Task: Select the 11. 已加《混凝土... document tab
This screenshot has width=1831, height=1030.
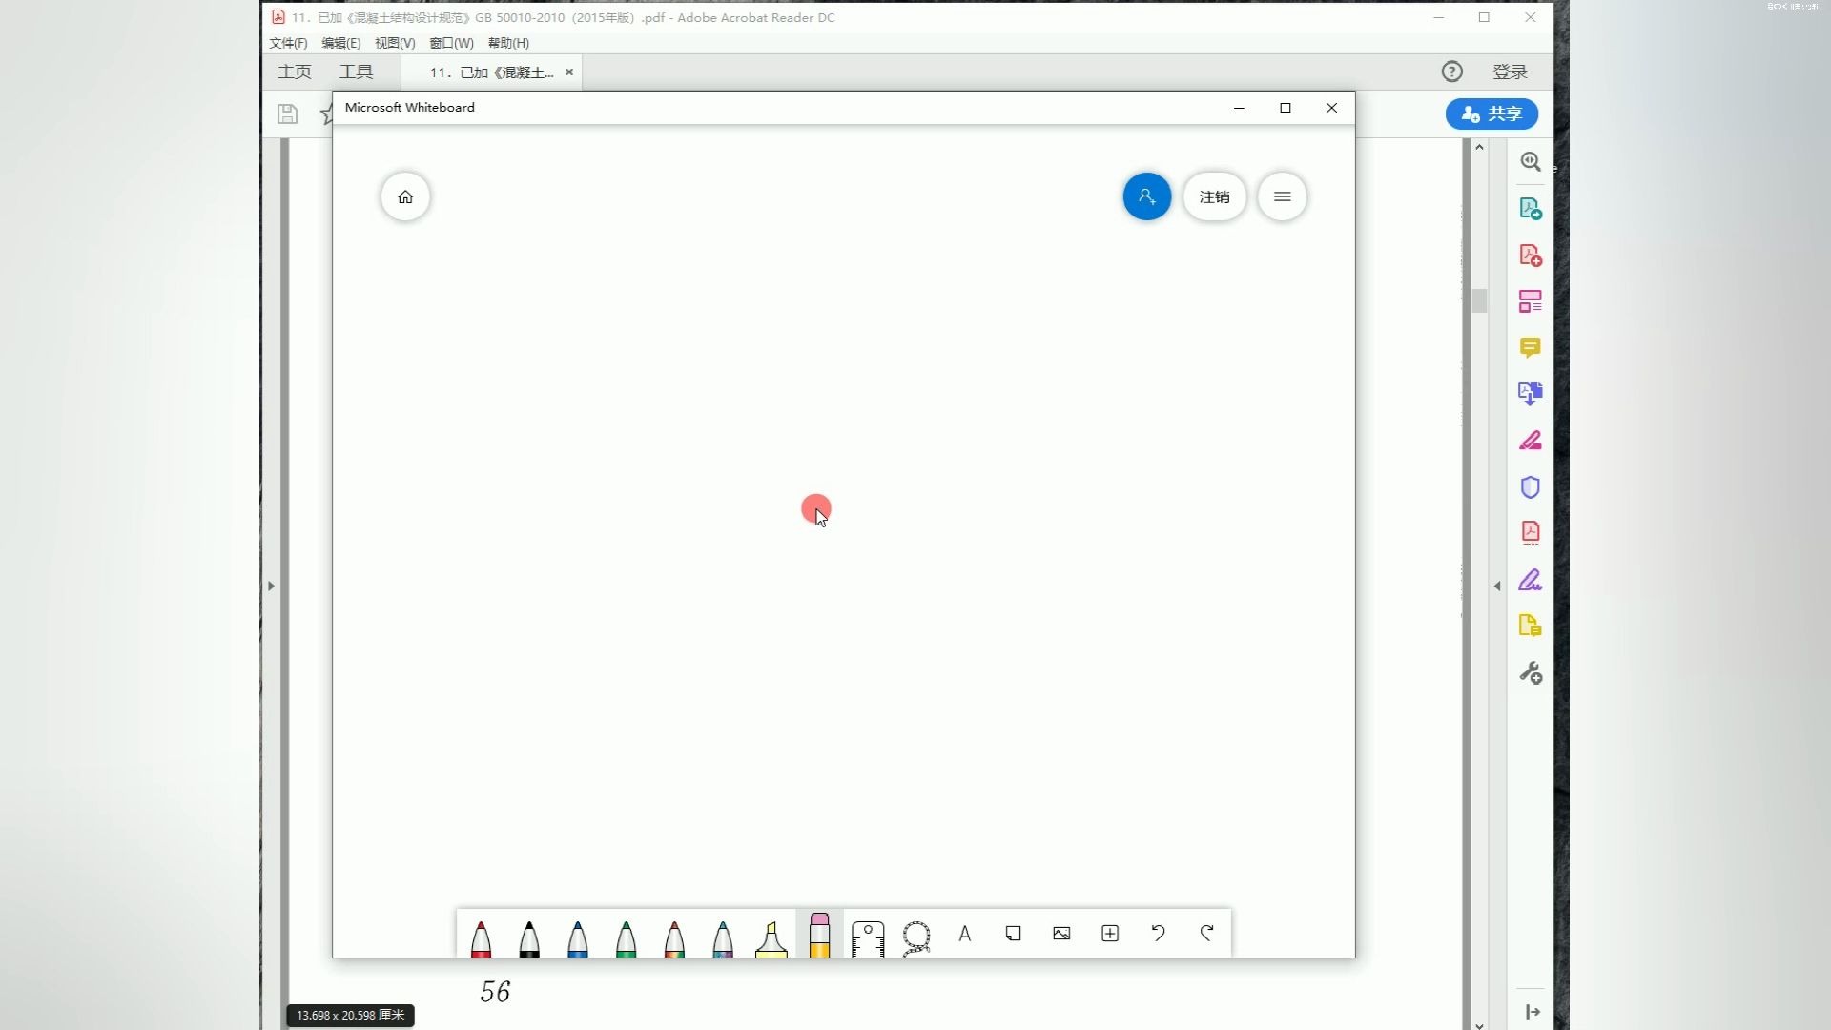Action: point(491,72)
